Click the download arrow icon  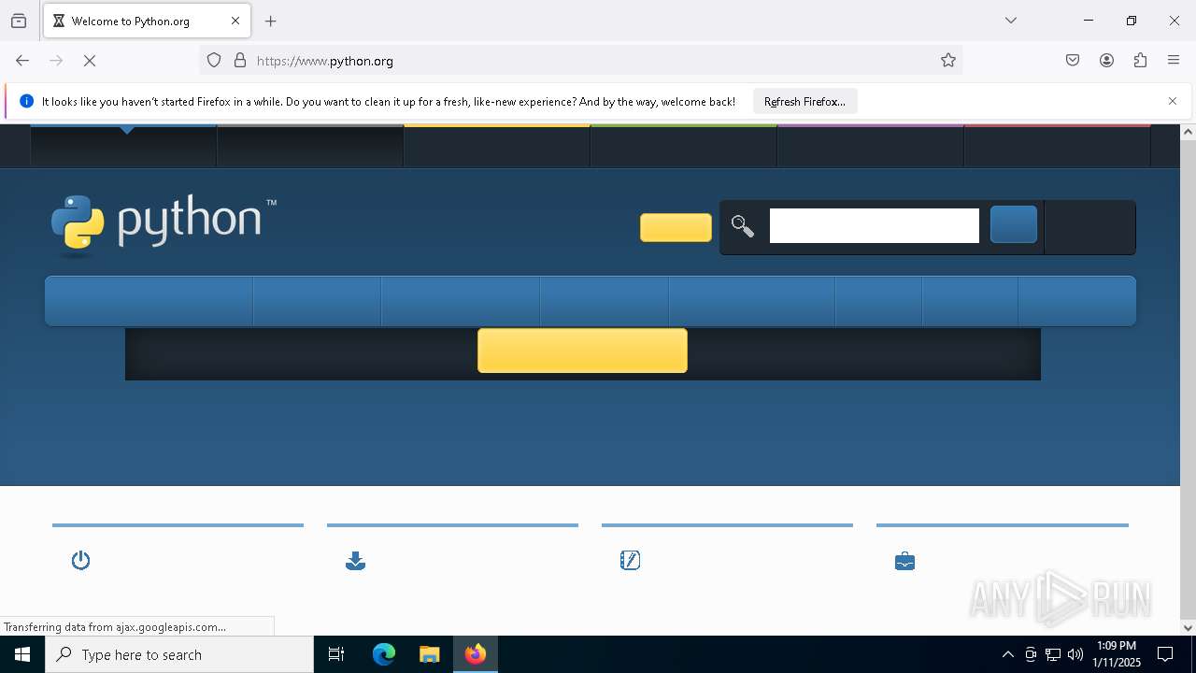point(355,561)
